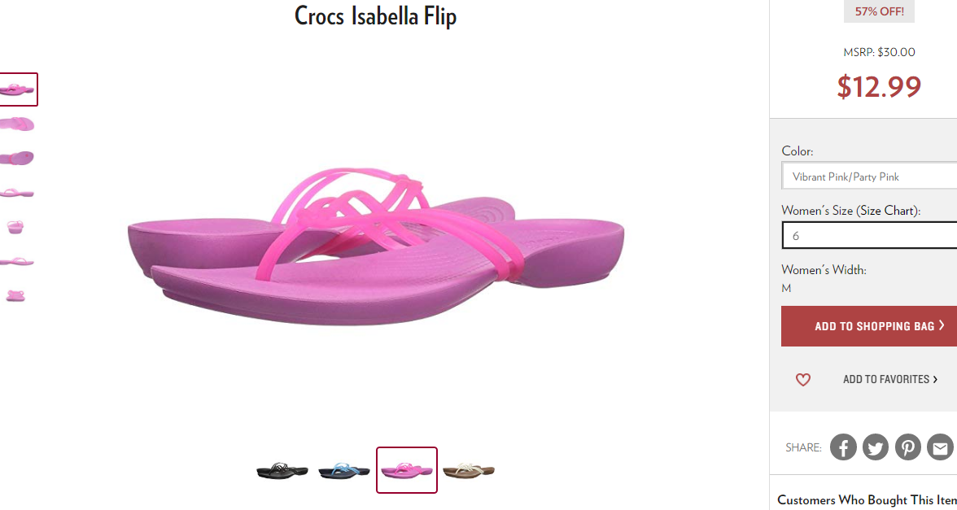Share the product on Pinterest
957x510 pixels.
(x=908, y=447)
